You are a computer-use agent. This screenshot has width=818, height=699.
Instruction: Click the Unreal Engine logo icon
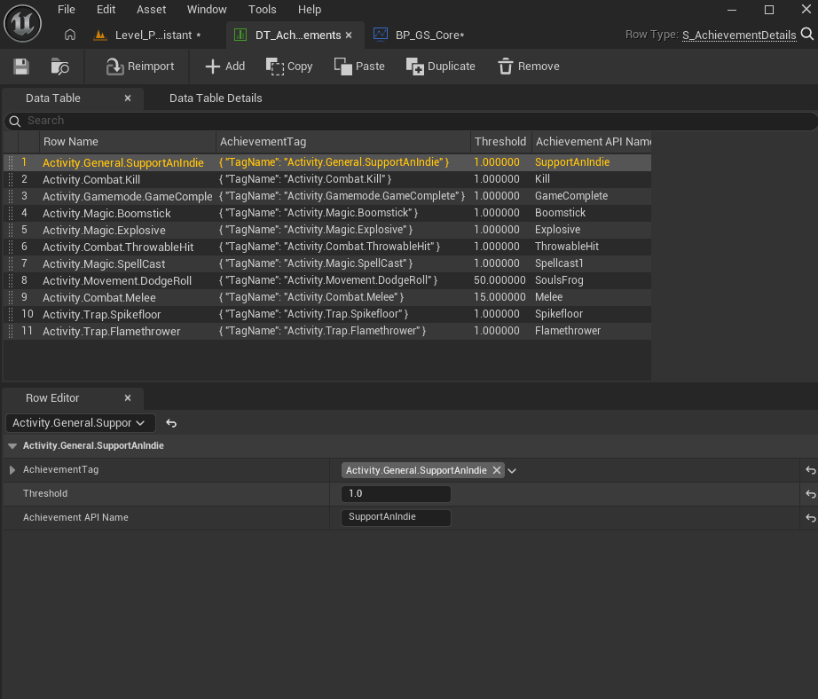pos(22,23)
